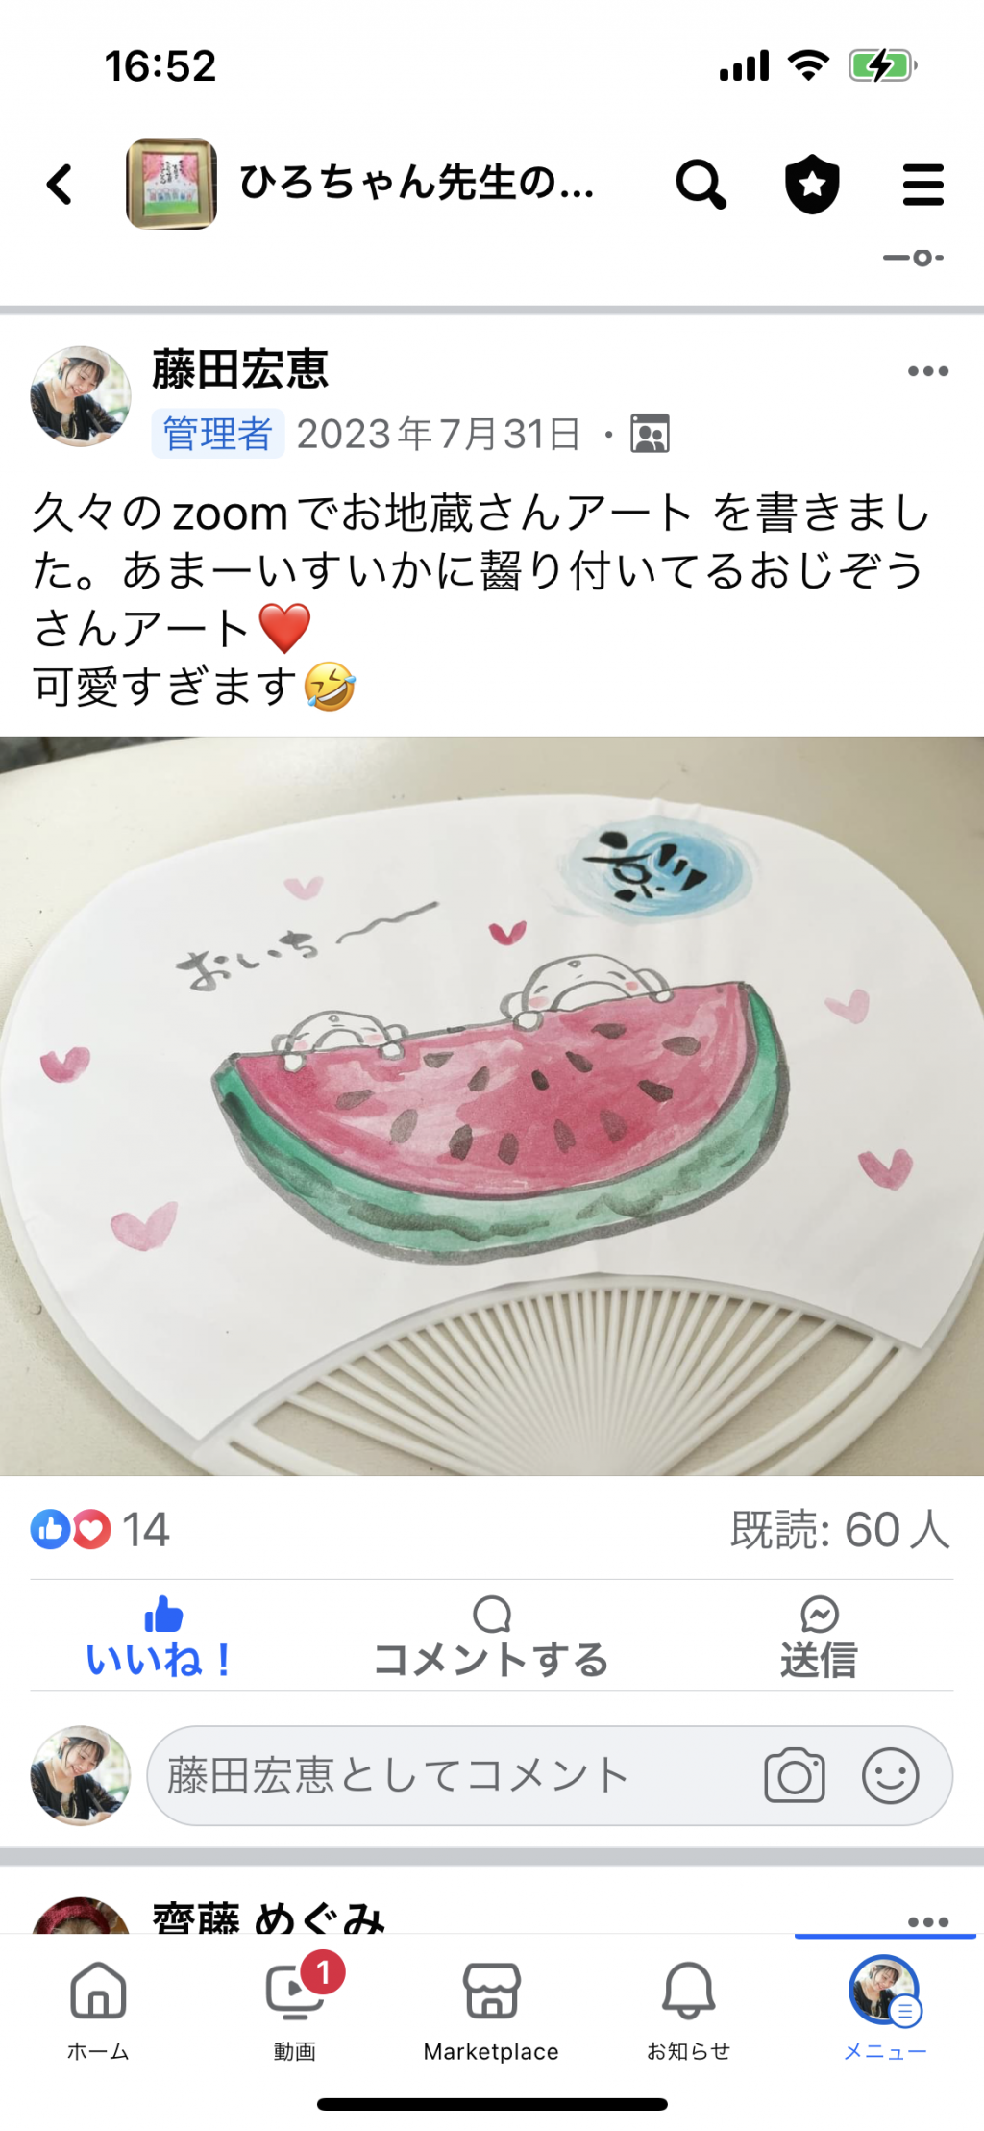The width and height of the screenshot is (984, 2131).
Task: Open the hamburger menu in the header
Action: pyautogui.click(x=922, y=184)
